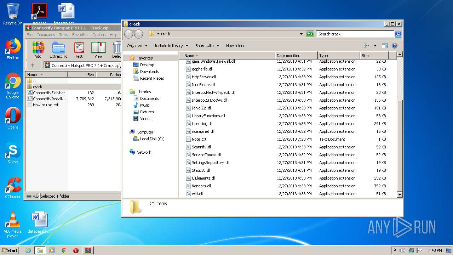This screenshot has width=453, height=255.
Task: Toggle the preview pane icon
Action: tap(385, 46)
